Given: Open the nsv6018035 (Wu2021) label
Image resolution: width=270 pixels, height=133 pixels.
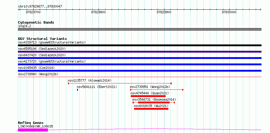Looking at the screenshot, I should 151,106.
